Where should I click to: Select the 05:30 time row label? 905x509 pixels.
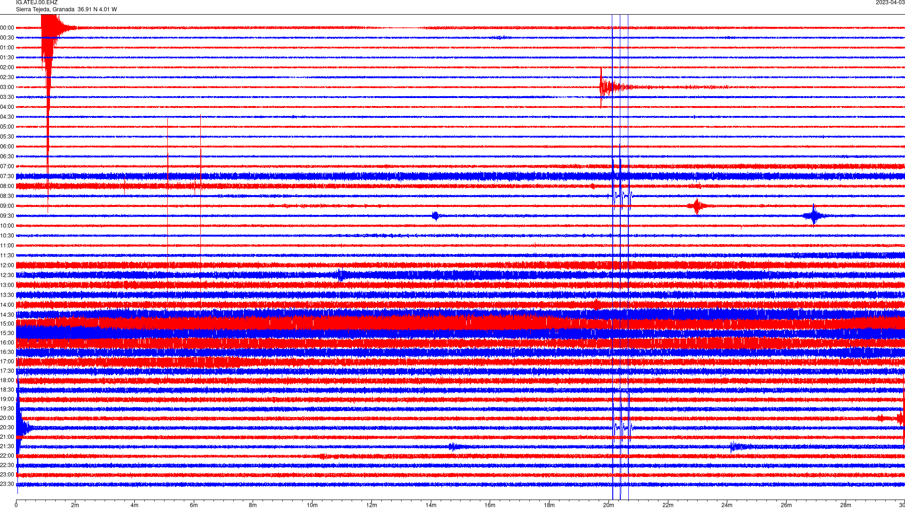tap(7, 137)
